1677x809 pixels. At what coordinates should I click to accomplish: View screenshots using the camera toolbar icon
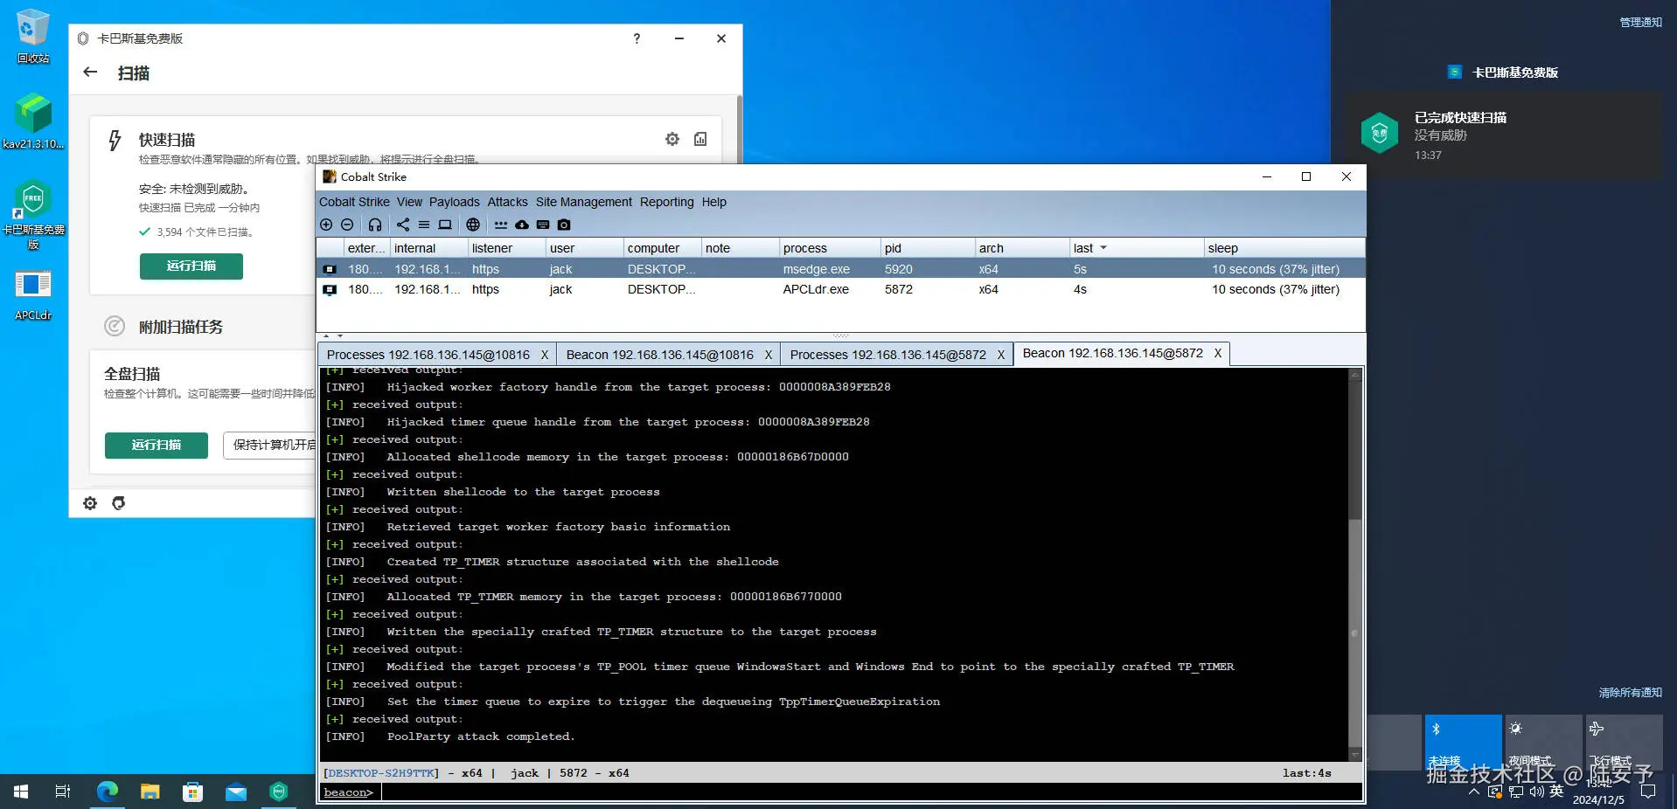(564, 225)
